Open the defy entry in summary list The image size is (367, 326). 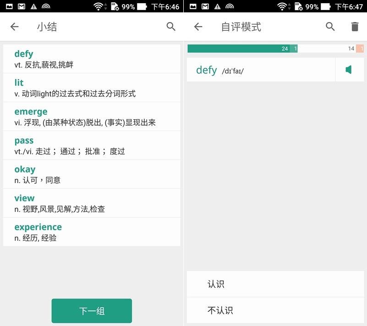pyautogui.click(x=92, y=59)
